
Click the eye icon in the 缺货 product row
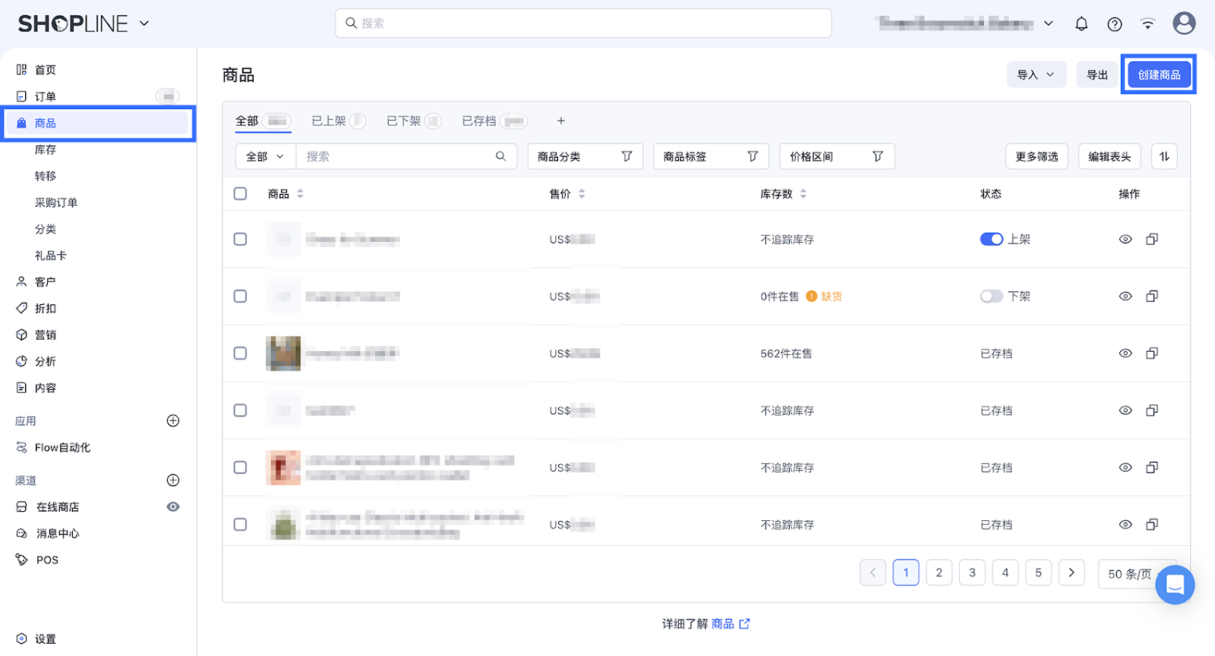1125,297
